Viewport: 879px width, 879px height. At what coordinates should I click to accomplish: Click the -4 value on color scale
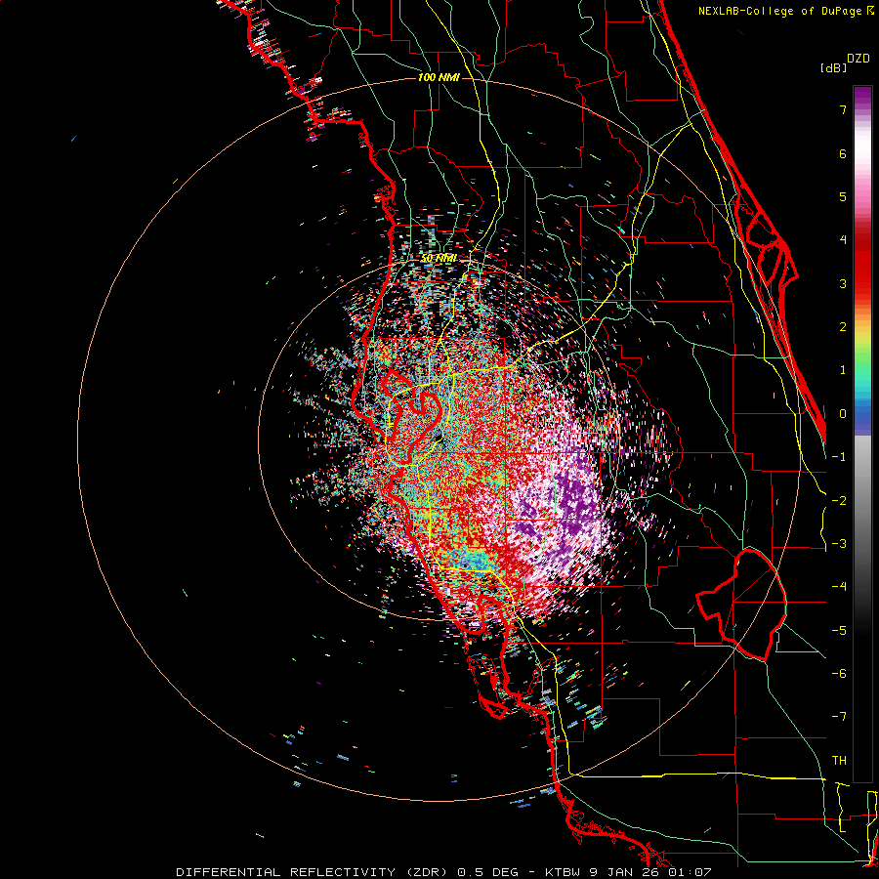(x=839, y=587)
